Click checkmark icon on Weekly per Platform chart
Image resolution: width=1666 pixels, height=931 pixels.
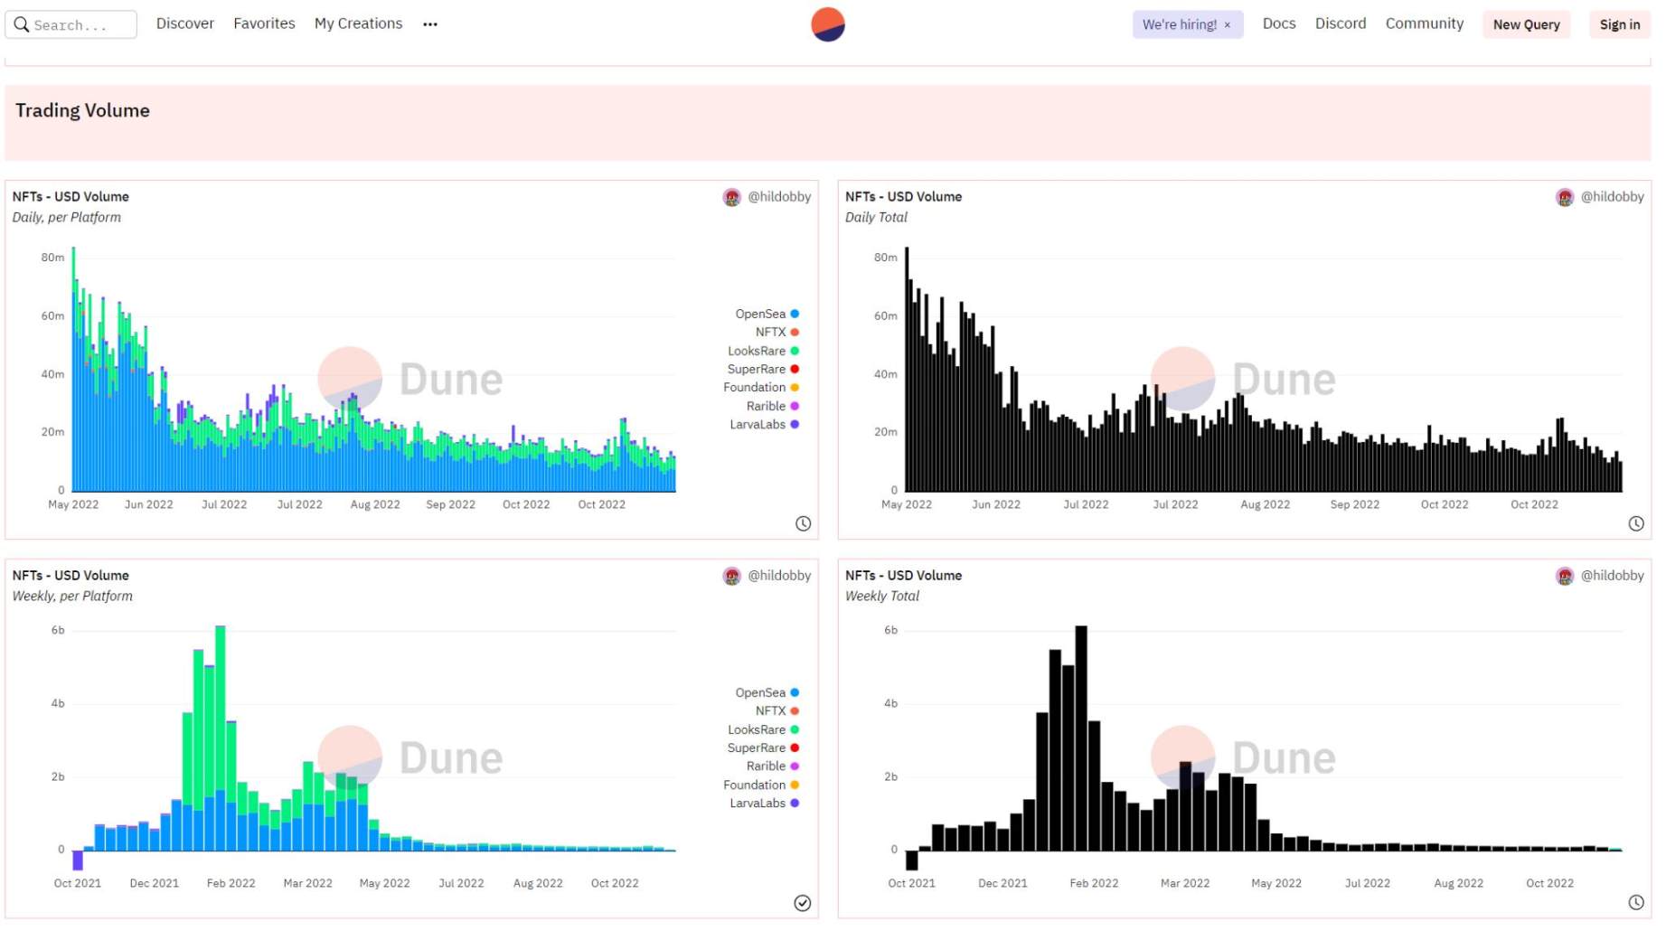coord(803,903)
